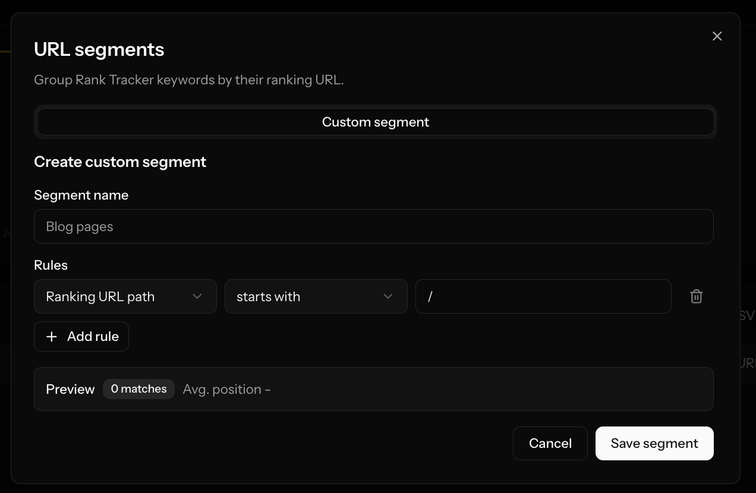Cancel segment creation
The height and width of the screenshot is (493, 756).
pos(550,443)
